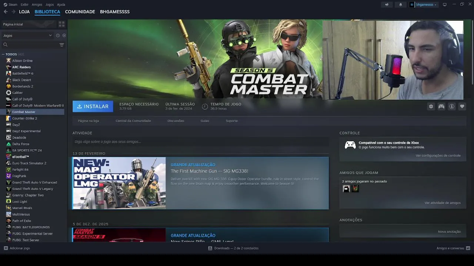Collapse the TODOS game category

3,54
